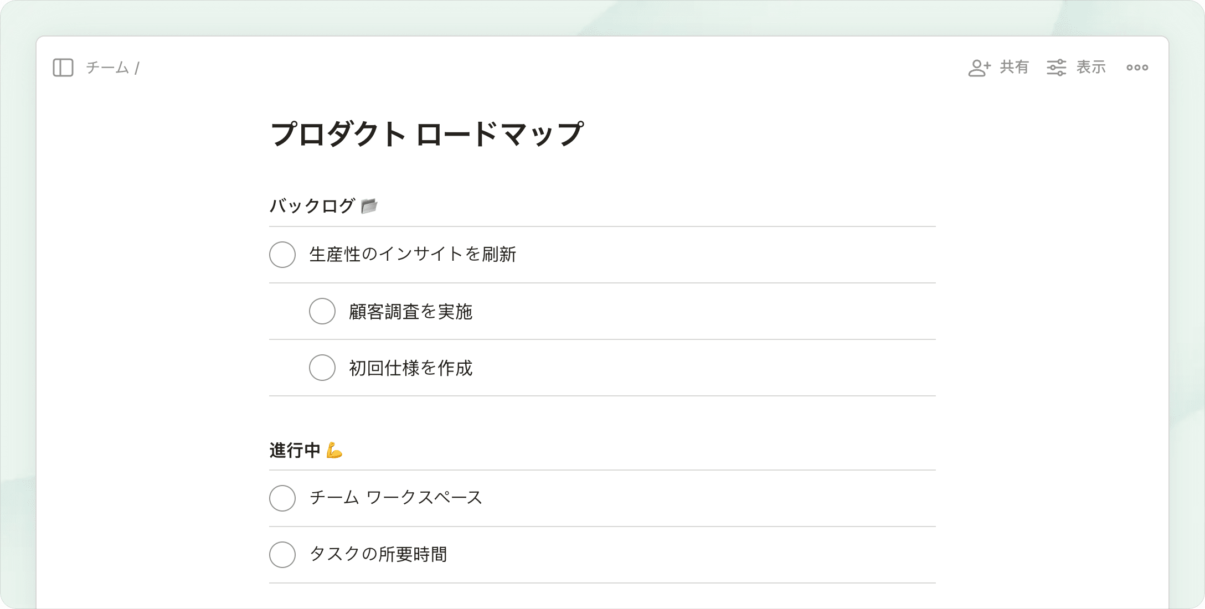Image resolution: width=1205 pixels, height=609 pixels.
Task: Click the プロダクト ロードマップ project title
Action: pyautogui.click(x=426, y=135)
